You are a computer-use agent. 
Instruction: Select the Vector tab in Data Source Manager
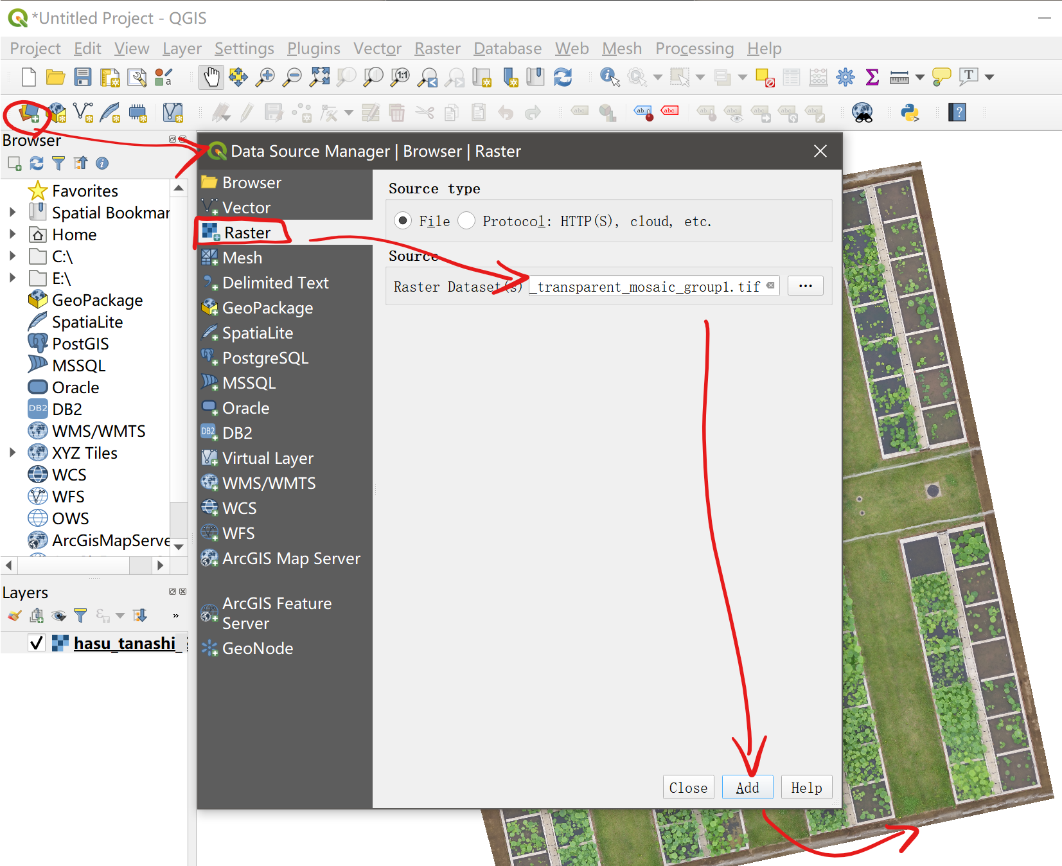coord(285,208)
